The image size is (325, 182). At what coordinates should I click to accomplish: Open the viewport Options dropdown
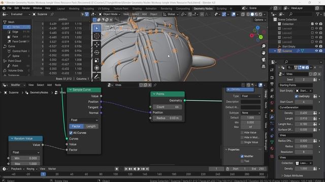coord(260,20)
